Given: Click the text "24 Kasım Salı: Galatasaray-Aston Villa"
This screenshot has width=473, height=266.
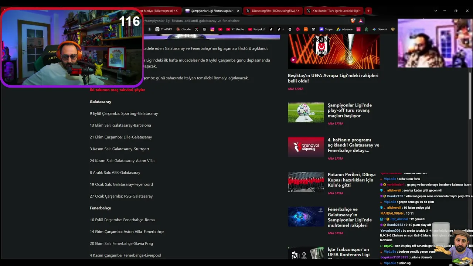Looking at the screenshot, I should tap(122, 161).
